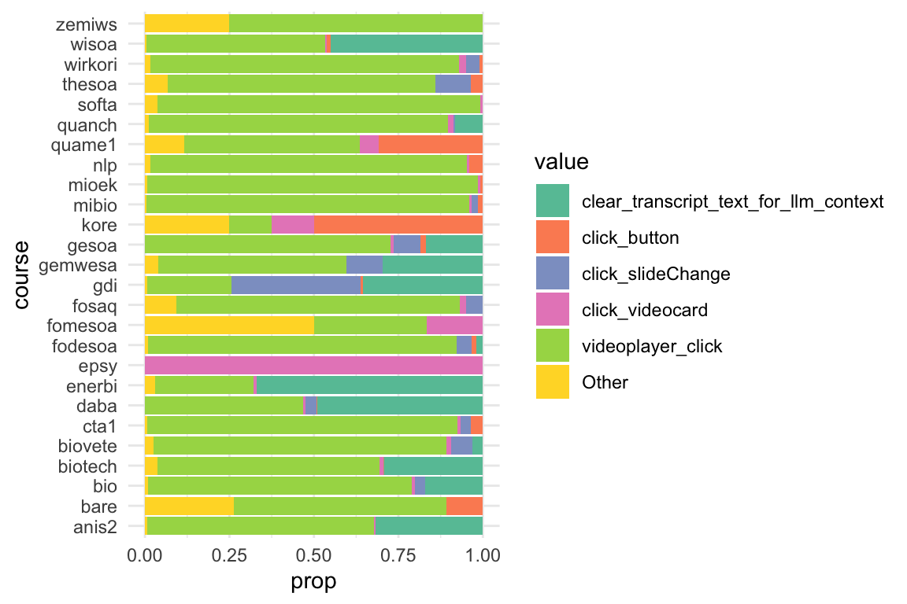This screenshot has height=604, width=907.
Task: Click the orange segment of the kore bar
Action: coord(398,225)
